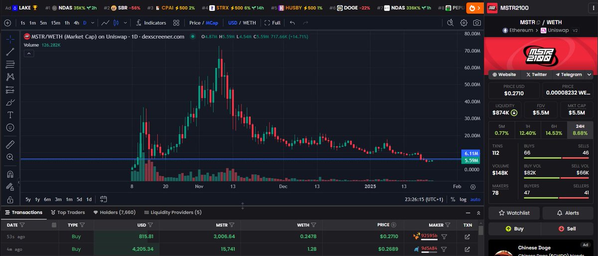Select the 15m timeframe
This screenshot has height=256, width=598.
56,23
